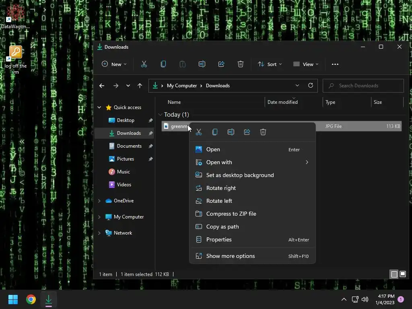
Task: Expand the My Computer tree node
Action: pos(99,217)
